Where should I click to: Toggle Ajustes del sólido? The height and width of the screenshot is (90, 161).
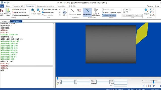point(109,15)
